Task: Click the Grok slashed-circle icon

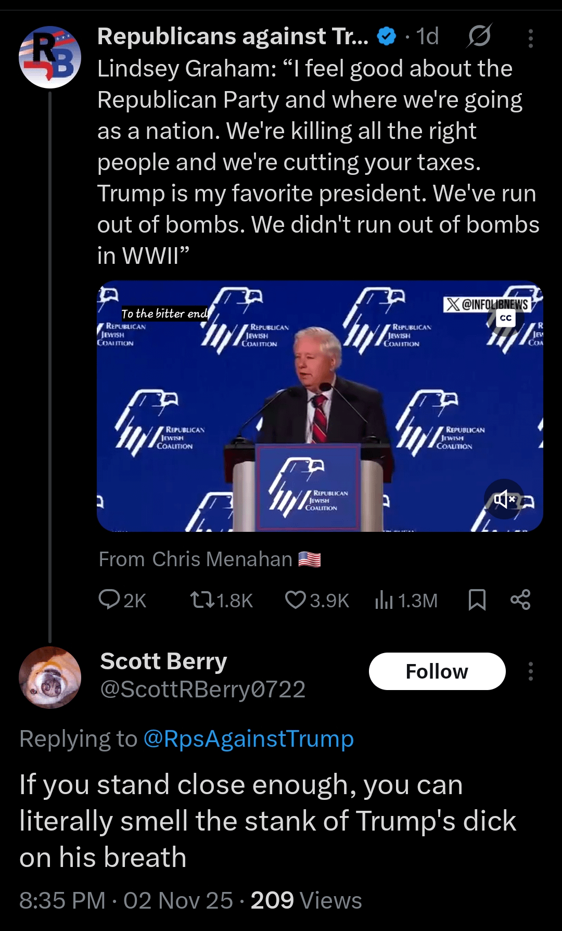Action: 479,36
